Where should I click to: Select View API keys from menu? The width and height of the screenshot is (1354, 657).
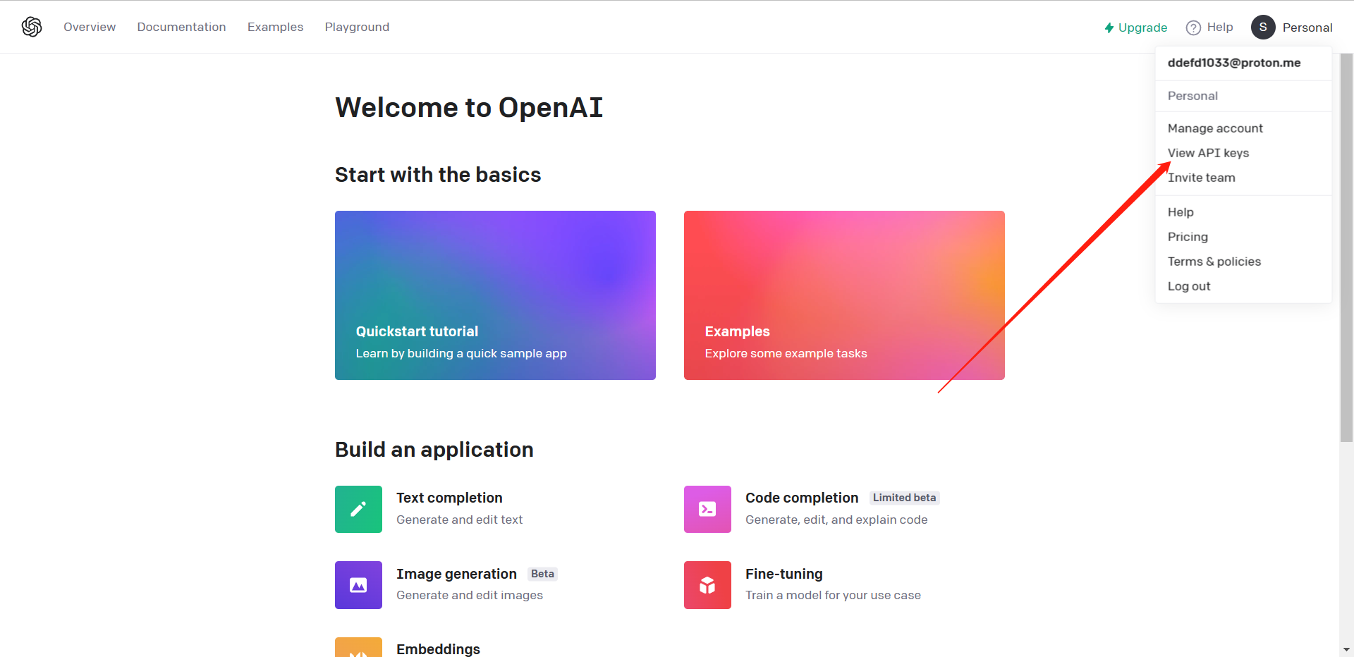[x=1208, y=153]
